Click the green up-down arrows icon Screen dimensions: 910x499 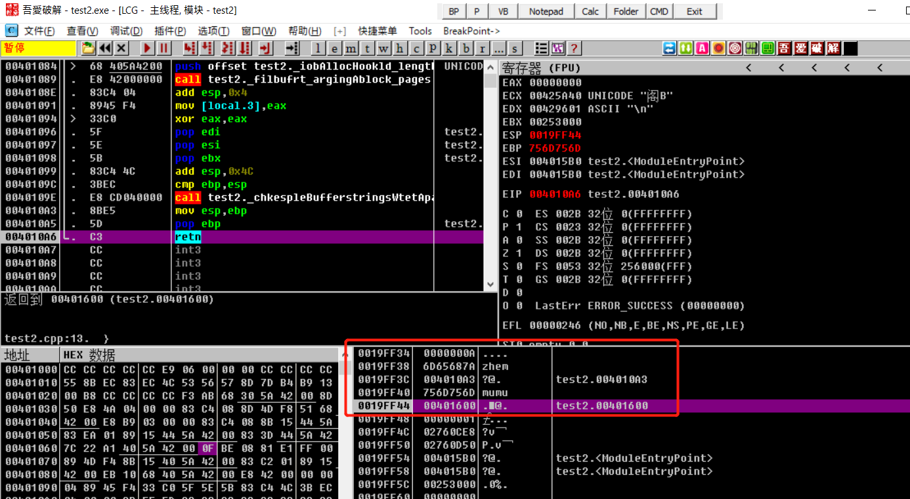pos(685,49)
